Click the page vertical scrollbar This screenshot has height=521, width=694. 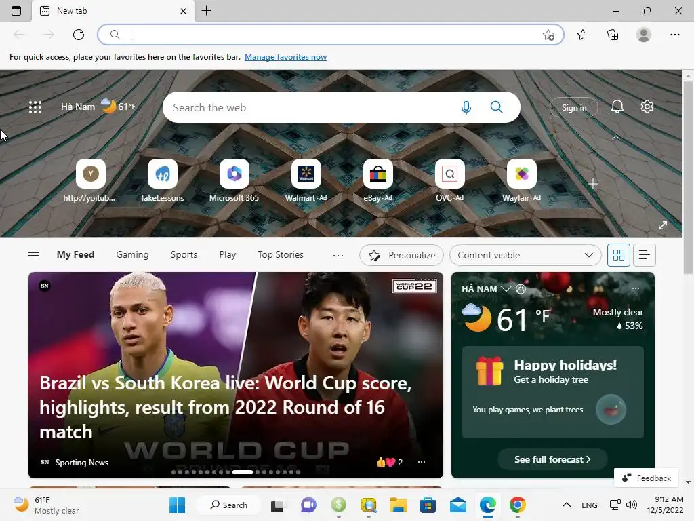click(x=688, y=177)
